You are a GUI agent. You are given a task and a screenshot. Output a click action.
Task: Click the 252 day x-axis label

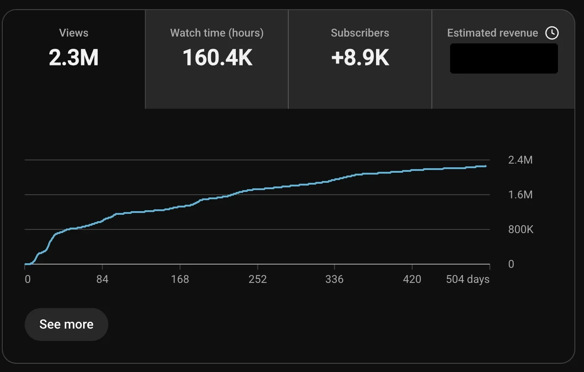click(258, 279)
